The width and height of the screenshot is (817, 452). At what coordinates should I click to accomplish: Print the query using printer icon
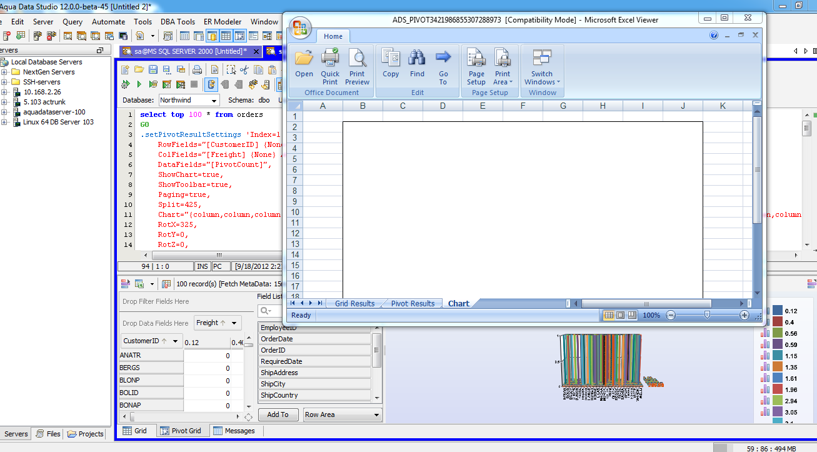(x=197, y=69)
